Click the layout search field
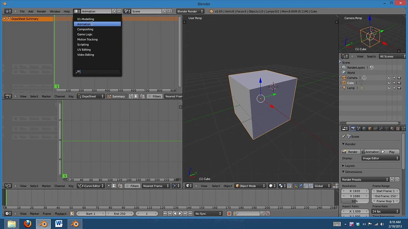This screenshot has height=229, width=408. 97,72
